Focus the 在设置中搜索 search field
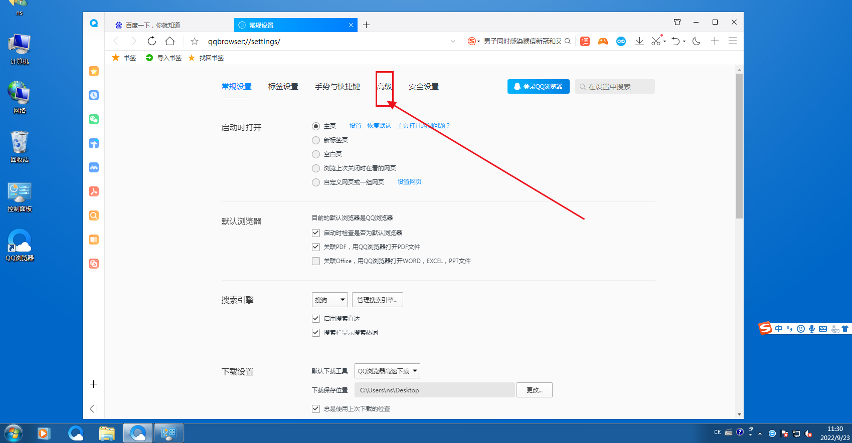The height and width of the screenshot is (443, 852). tap(615, 87)
